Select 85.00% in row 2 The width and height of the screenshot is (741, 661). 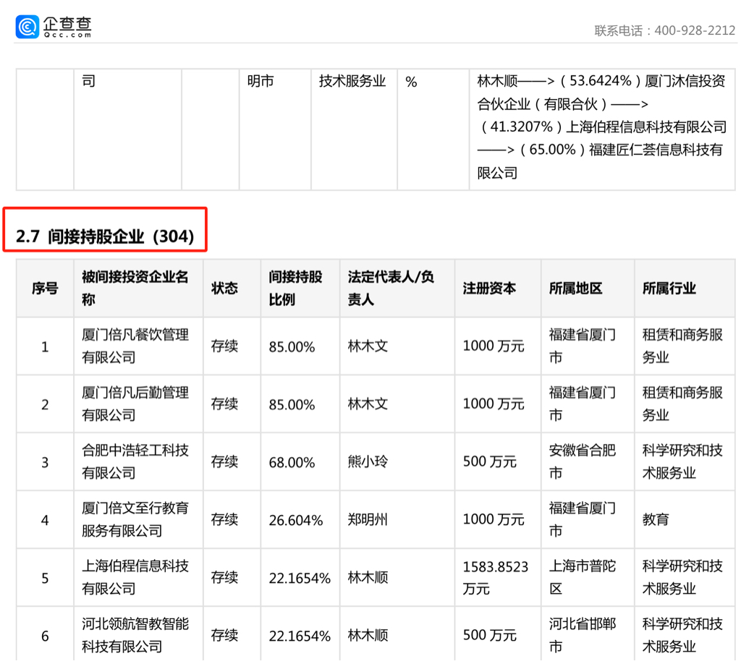pos(292,404)
